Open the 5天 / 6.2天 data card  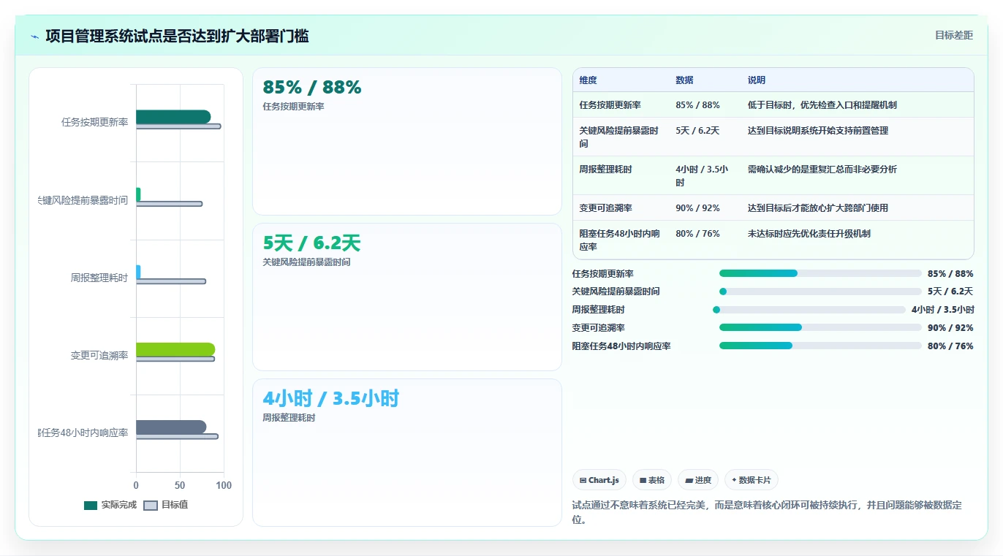pyautogui.click(x=407, y=297)
